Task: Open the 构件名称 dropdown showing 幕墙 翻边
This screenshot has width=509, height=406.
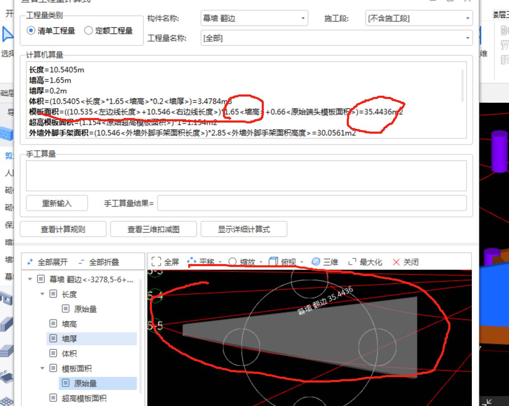Action: [x=254, y=18]
